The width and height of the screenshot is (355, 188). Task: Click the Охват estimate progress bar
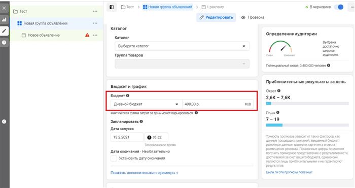tap(307, 104)
